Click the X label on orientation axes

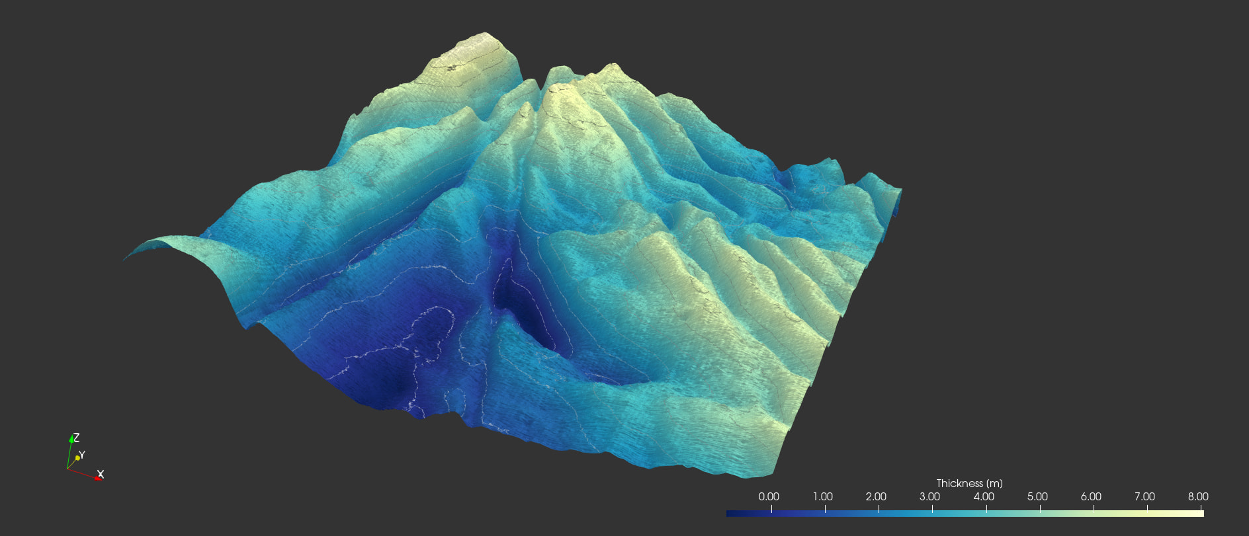click(x=101, y=474)
